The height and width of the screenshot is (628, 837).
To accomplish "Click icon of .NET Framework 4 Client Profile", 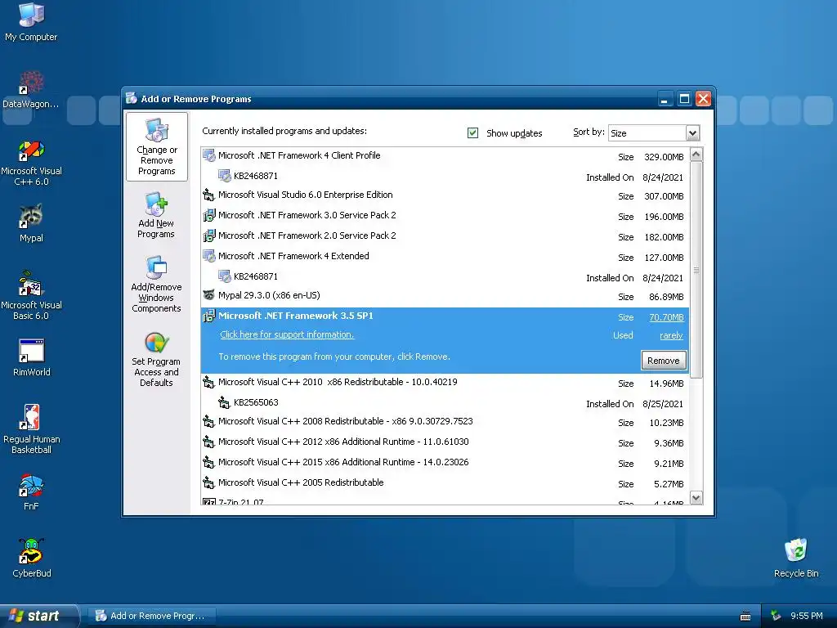I will (208, 155).
